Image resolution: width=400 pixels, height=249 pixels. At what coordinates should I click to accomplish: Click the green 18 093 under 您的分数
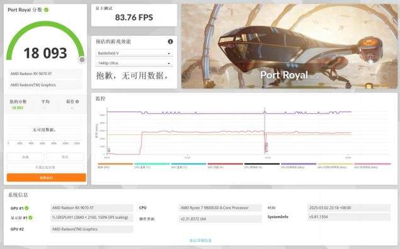click(x=18, y=108)
